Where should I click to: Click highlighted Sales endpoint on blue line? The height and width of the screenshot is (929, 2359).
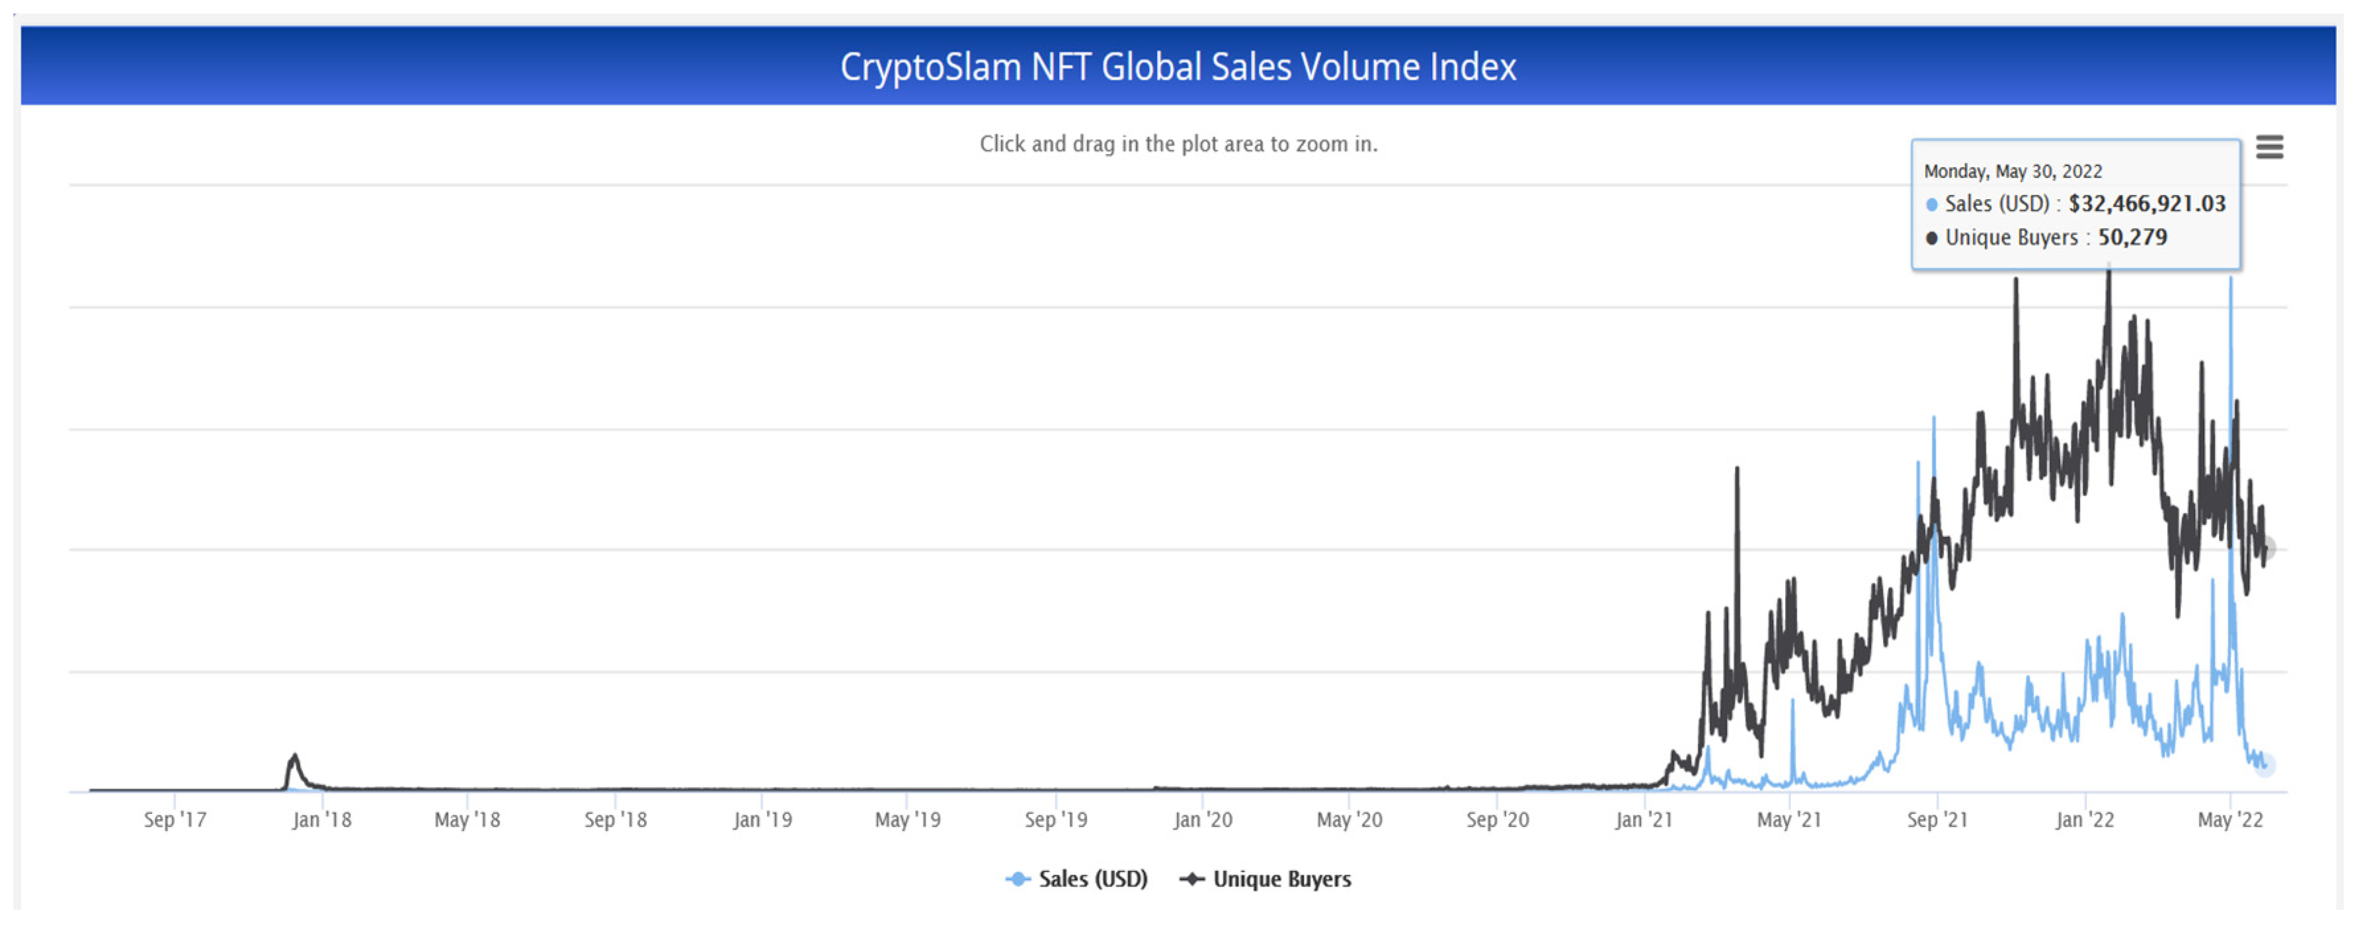[2264, 764]
